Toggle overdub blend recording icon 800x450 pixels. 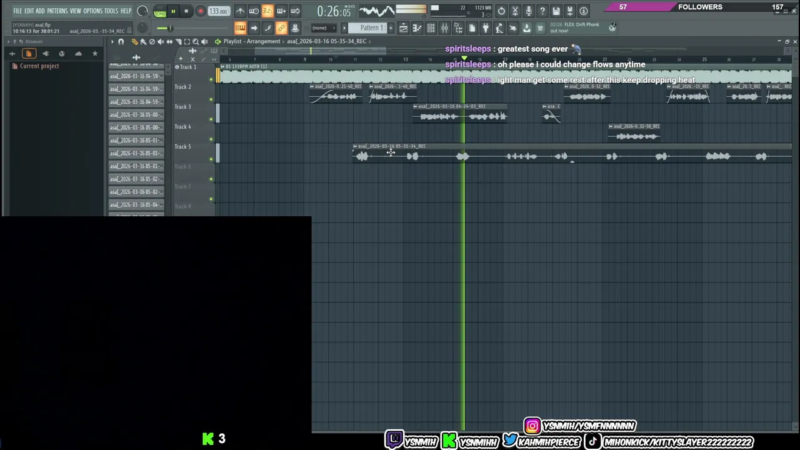tap(281, 11)
